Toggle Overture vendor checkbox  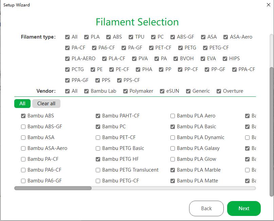click(x=219, y=91)
